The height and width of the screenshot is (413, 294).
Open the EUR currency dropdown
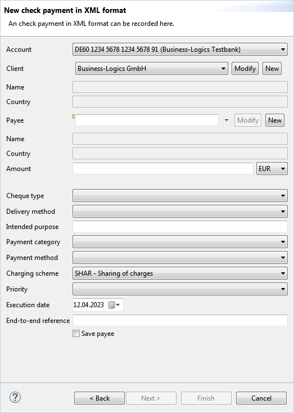(272, 169)
